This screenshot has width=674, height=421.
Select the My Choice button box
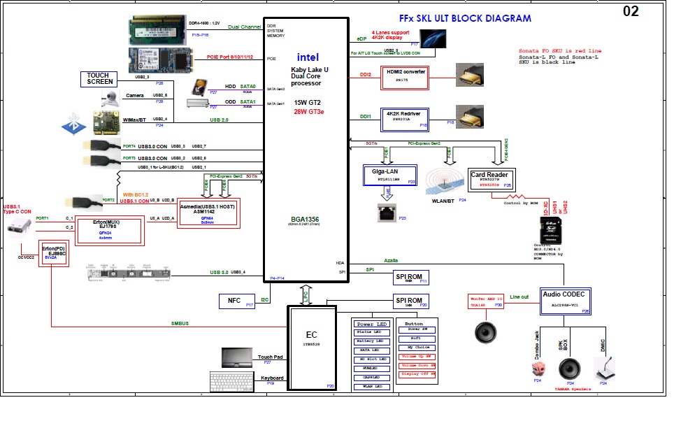[417, 348]
